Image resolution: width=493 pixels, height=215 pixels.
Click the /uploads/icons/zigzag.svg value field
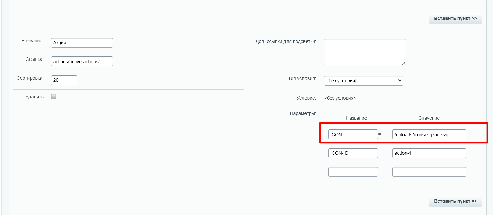(429, 135)
